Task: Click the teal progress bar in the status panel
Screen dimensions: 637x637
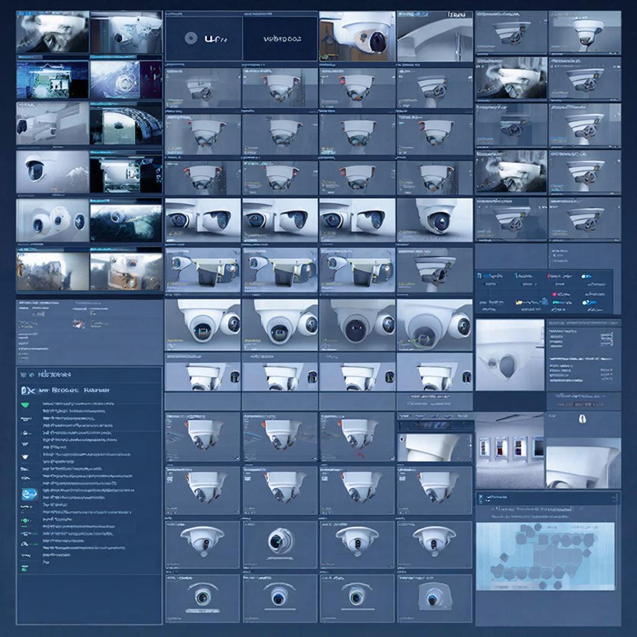Action: [562, 303]
